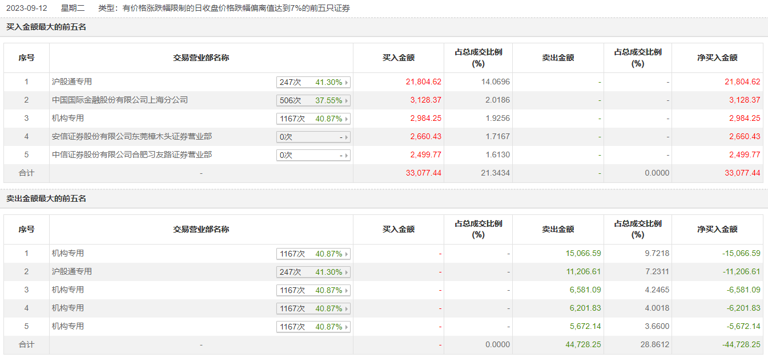Open the 0次 box beside 中信证券合肥习友路
The image size is (768, 358).
(313, 155)
